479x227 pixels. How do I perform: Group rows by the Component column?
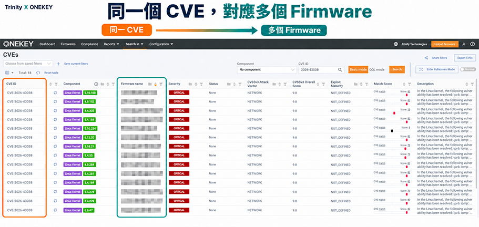pos(103,84)
